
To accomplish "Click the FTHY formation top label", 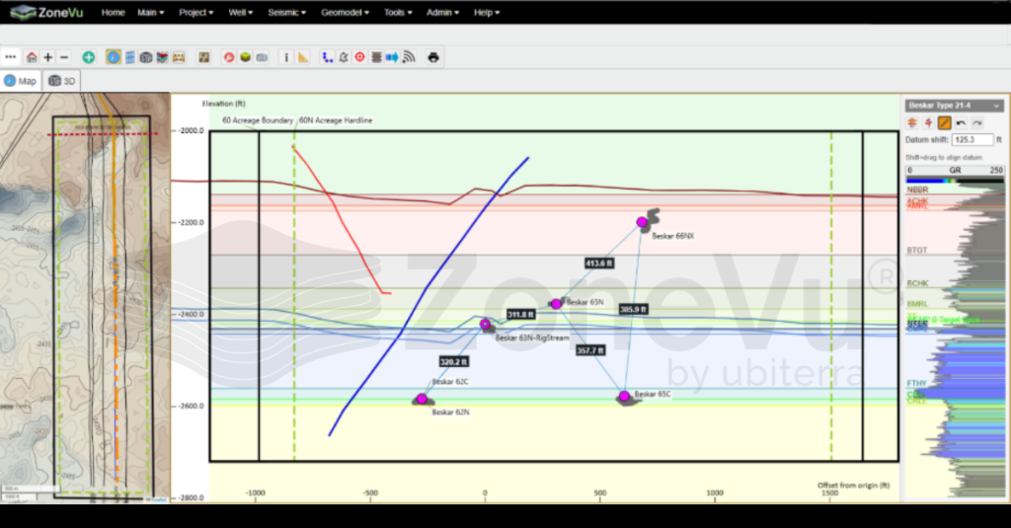I will click(x=917, y=384).
